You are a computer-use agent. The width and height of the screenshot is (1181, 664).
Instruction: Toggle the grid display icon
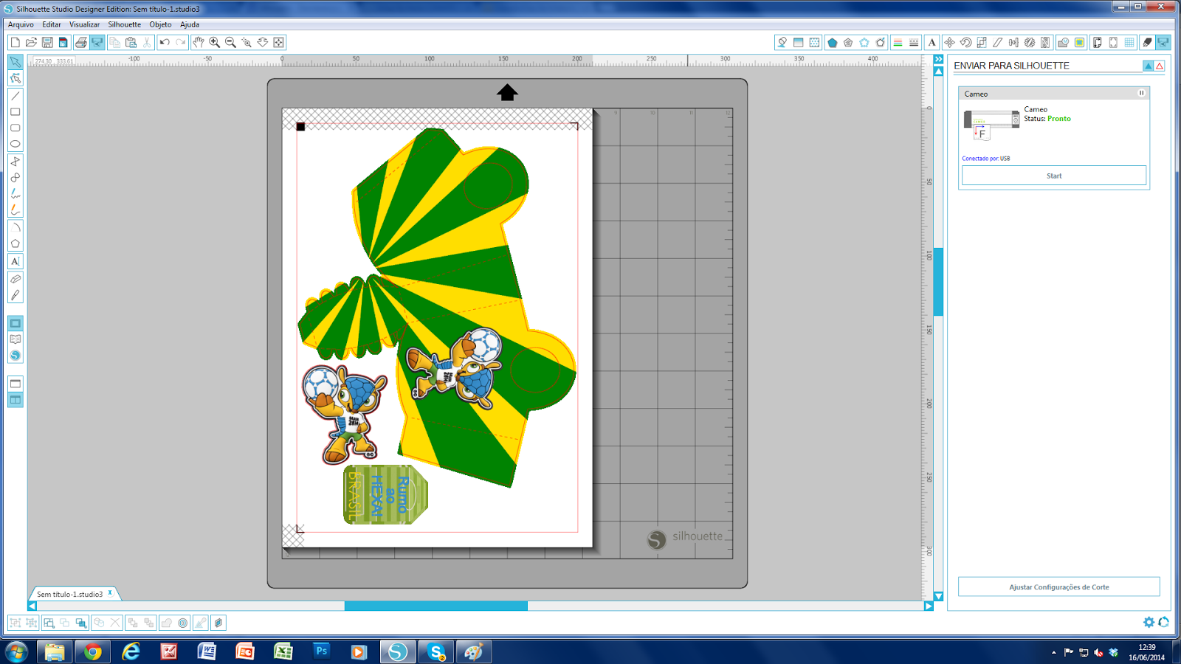(x=1129, y=43)
